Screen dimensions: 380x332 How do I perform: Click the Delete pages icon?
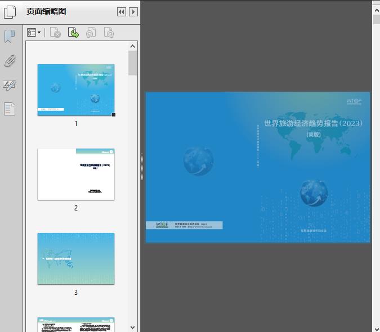click(55, 33)
